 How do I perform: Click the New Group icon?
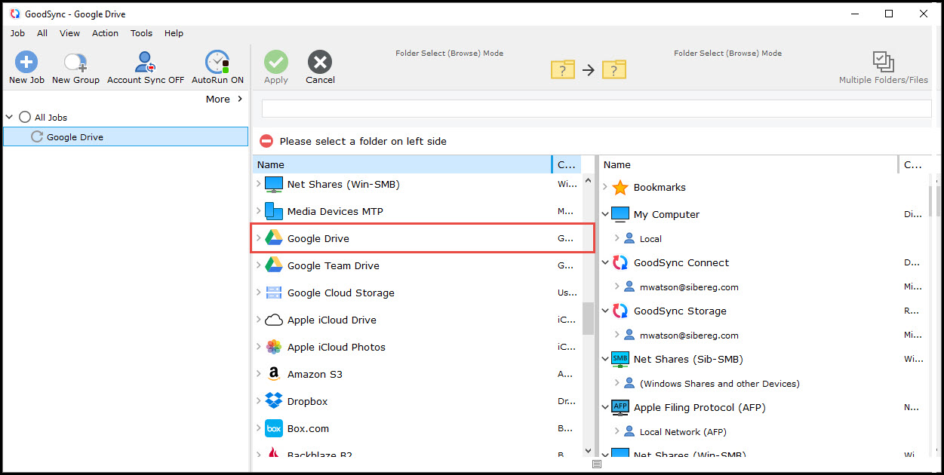click(75, 63)
